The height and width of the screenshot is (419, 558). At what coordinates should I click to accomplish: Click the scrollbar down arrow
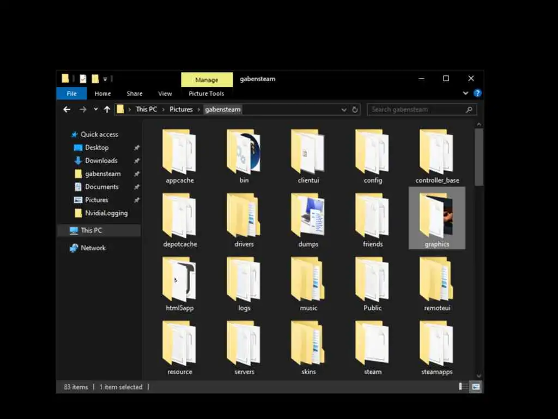[x=479, y=376]
